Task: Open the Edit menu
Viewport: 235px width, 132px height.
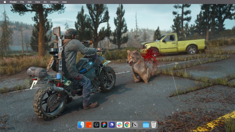Action: [29, 2]
